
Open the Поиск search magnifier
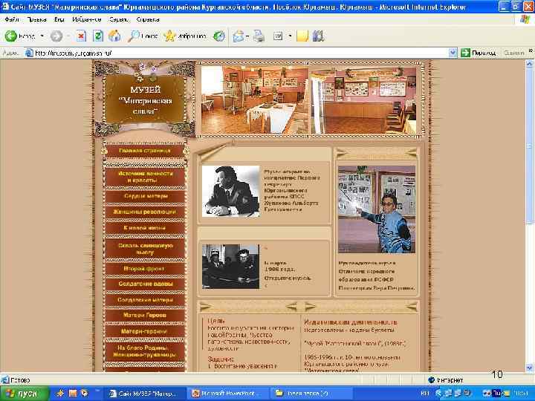(142, 36)
